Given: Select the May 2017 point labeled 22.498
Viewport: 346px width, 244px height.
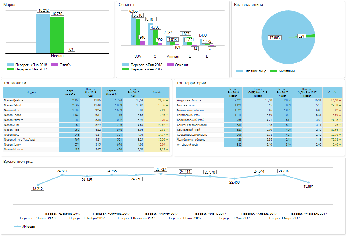Looking at the screenshot, I should coord(235,178).
